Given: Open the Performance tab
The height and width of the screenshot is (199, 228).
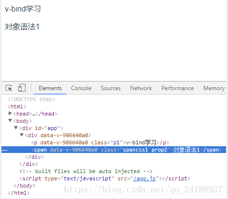Looking at the screenshot, I should (177, 88).
